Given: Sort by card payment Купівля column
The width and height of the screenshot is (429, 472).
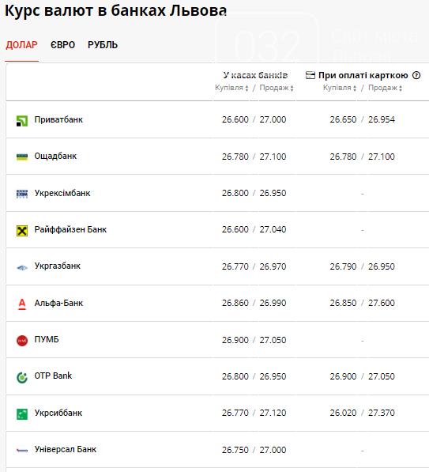Looking at the screenshot, I should [340, 88].
